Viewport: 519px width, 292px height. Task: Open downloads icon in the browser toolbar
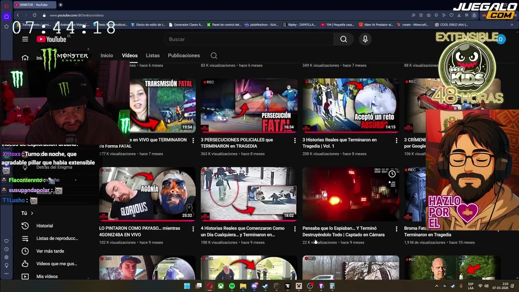(459, 15)
